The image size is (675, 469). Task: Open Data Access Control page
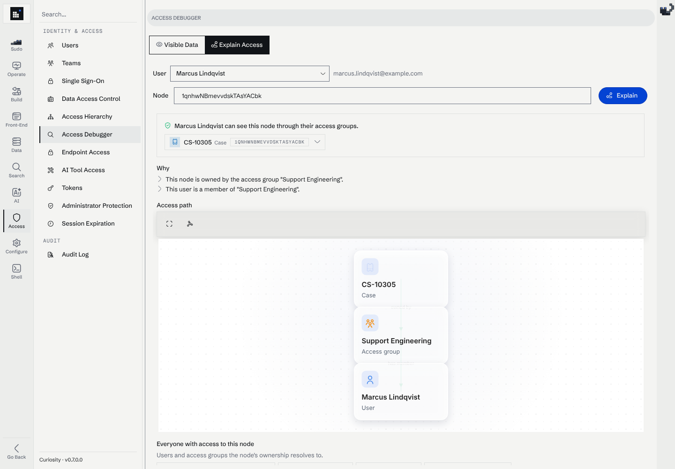90,99
